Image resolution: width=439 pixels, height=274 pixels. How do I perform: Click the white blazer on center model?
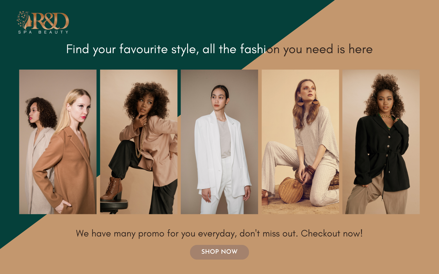click(x=219, y=153)
